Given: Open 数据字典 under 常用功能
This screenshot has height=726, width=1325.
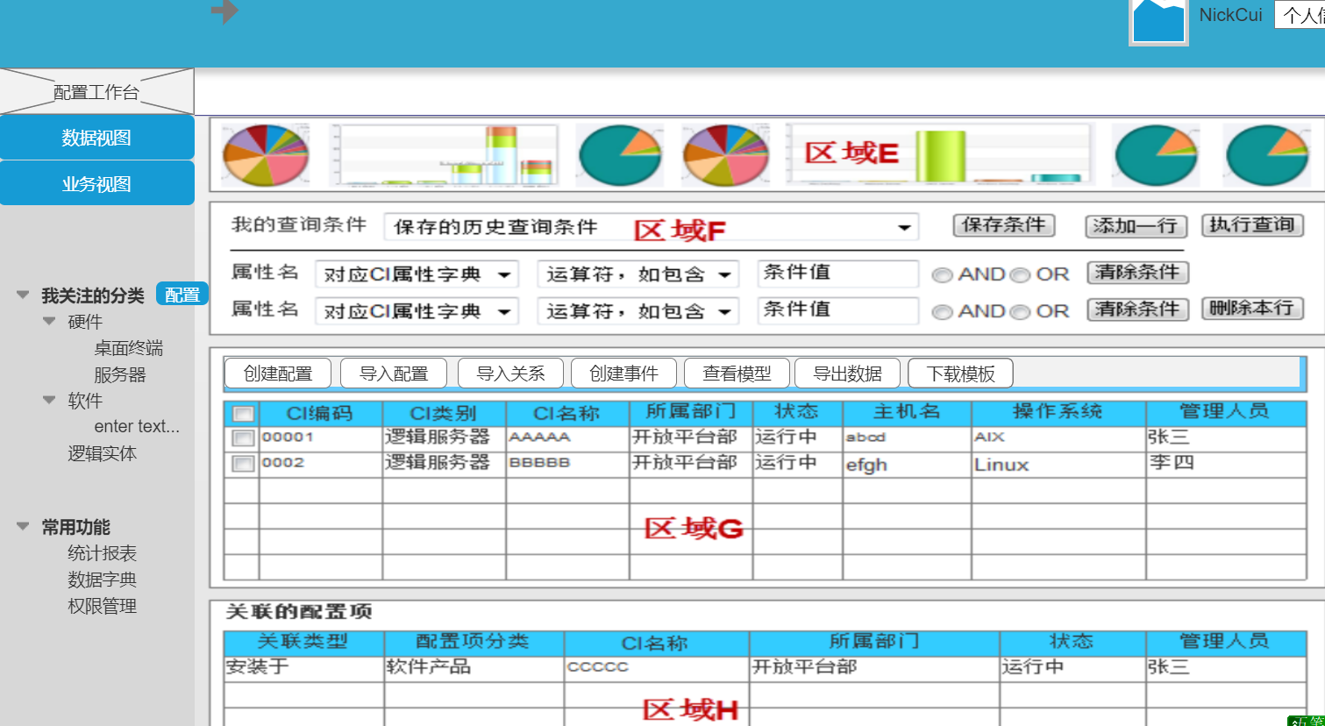Looking at the screenshot, I should (x=103, y=580).
